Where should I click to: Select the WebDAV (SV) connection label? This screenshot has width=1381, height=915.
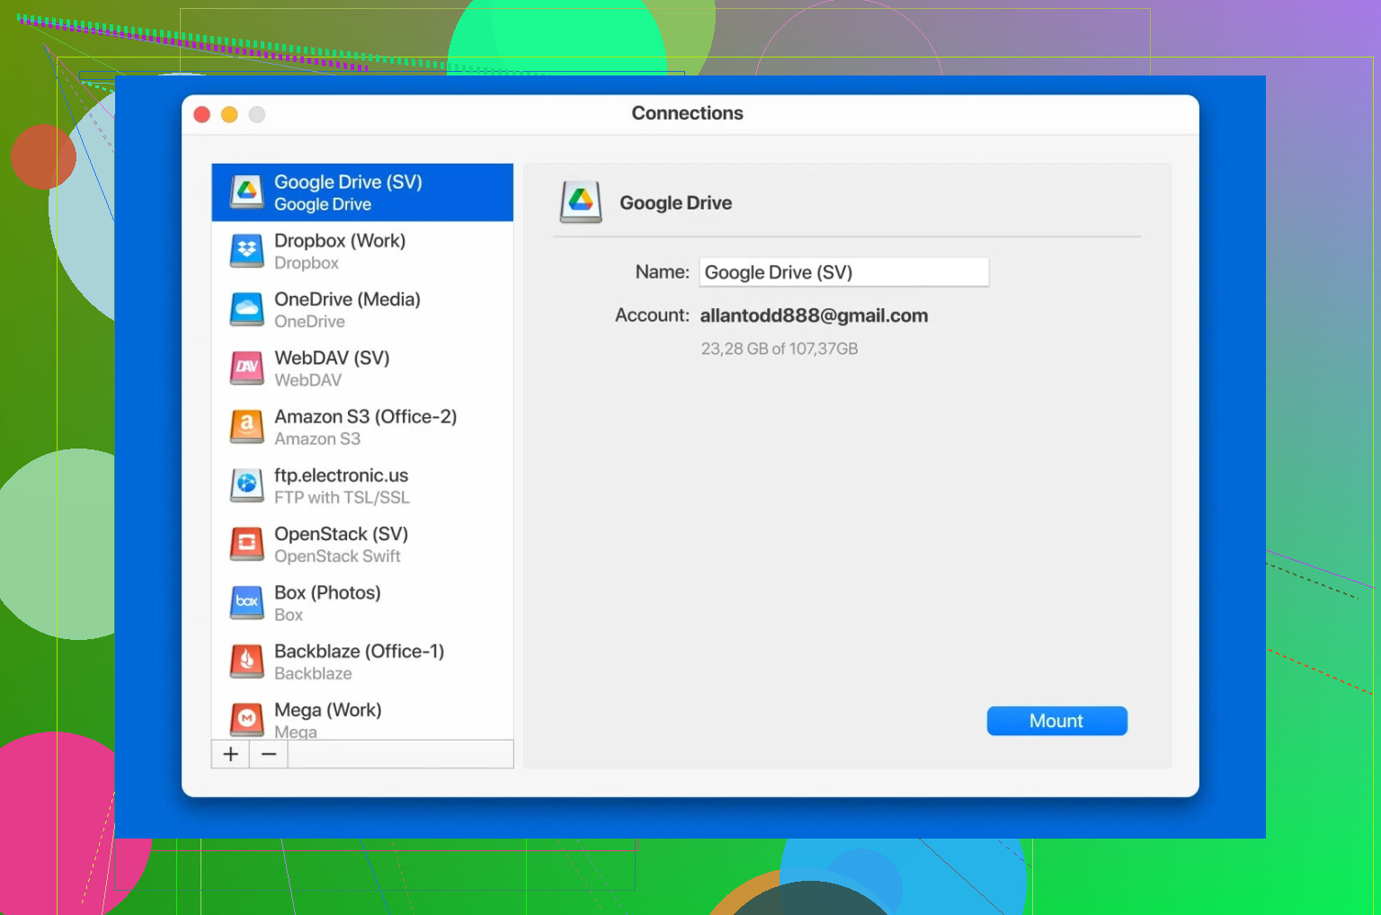[x=332, y=358]
